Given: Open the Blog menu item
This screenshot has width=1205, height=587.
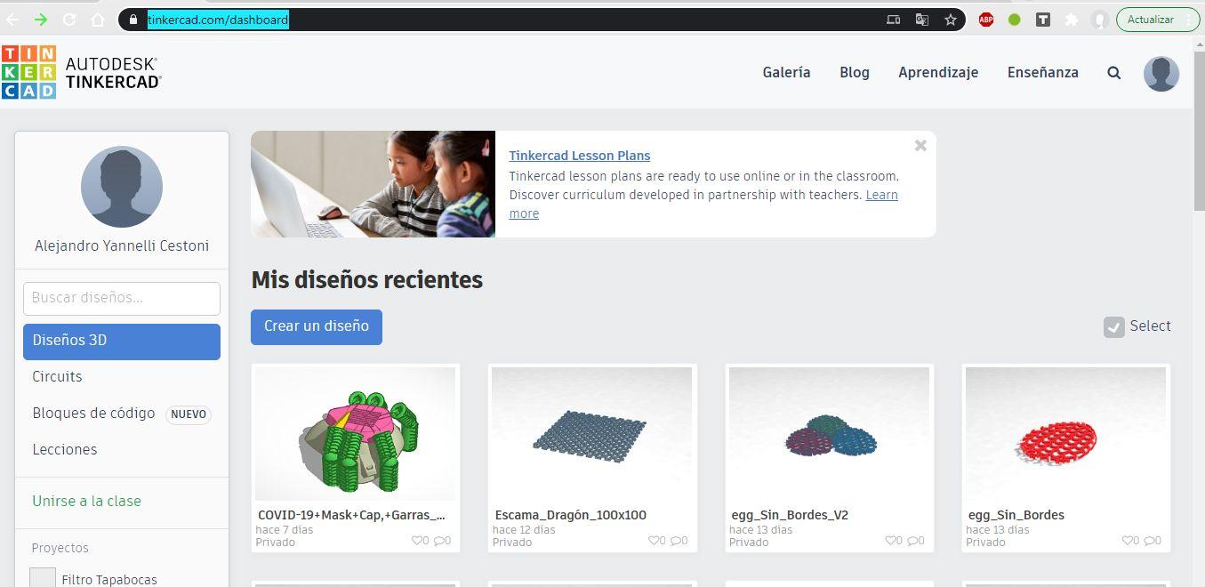Looking at the screenshot, I should (x=855, y=73).
